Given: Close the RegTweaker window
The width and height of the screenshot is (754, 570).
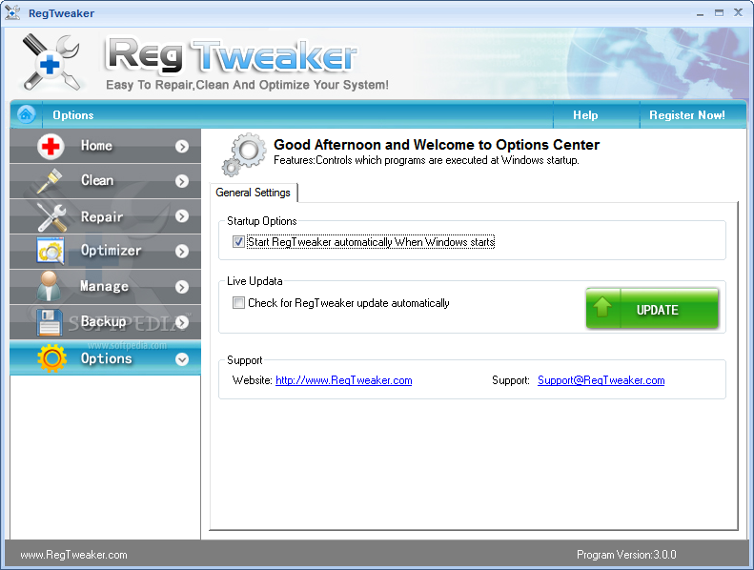Looking at the screenshot, I should (738, 12).
